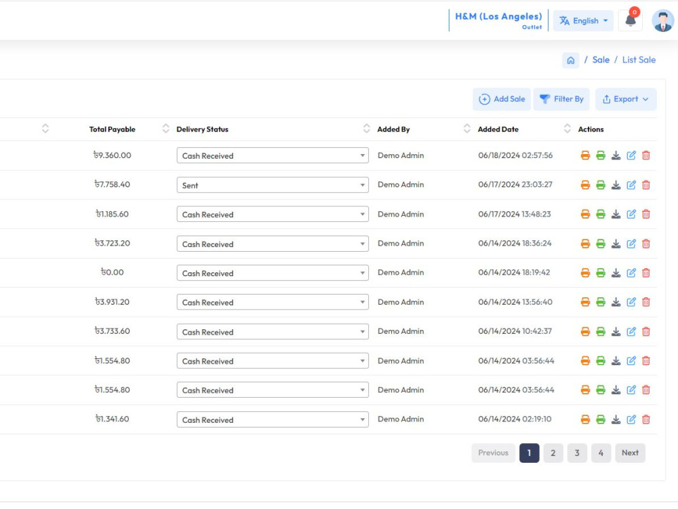Edit the sale added 06/17/2024 13:48:23
678x509 pixels.
[631, 214]
